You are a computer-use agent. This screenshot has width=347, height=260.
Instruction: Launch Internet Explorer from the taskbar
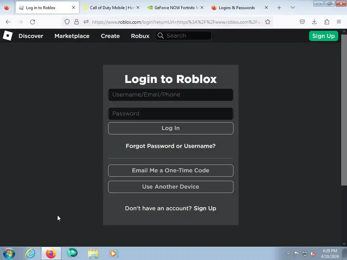click(30, 253)
